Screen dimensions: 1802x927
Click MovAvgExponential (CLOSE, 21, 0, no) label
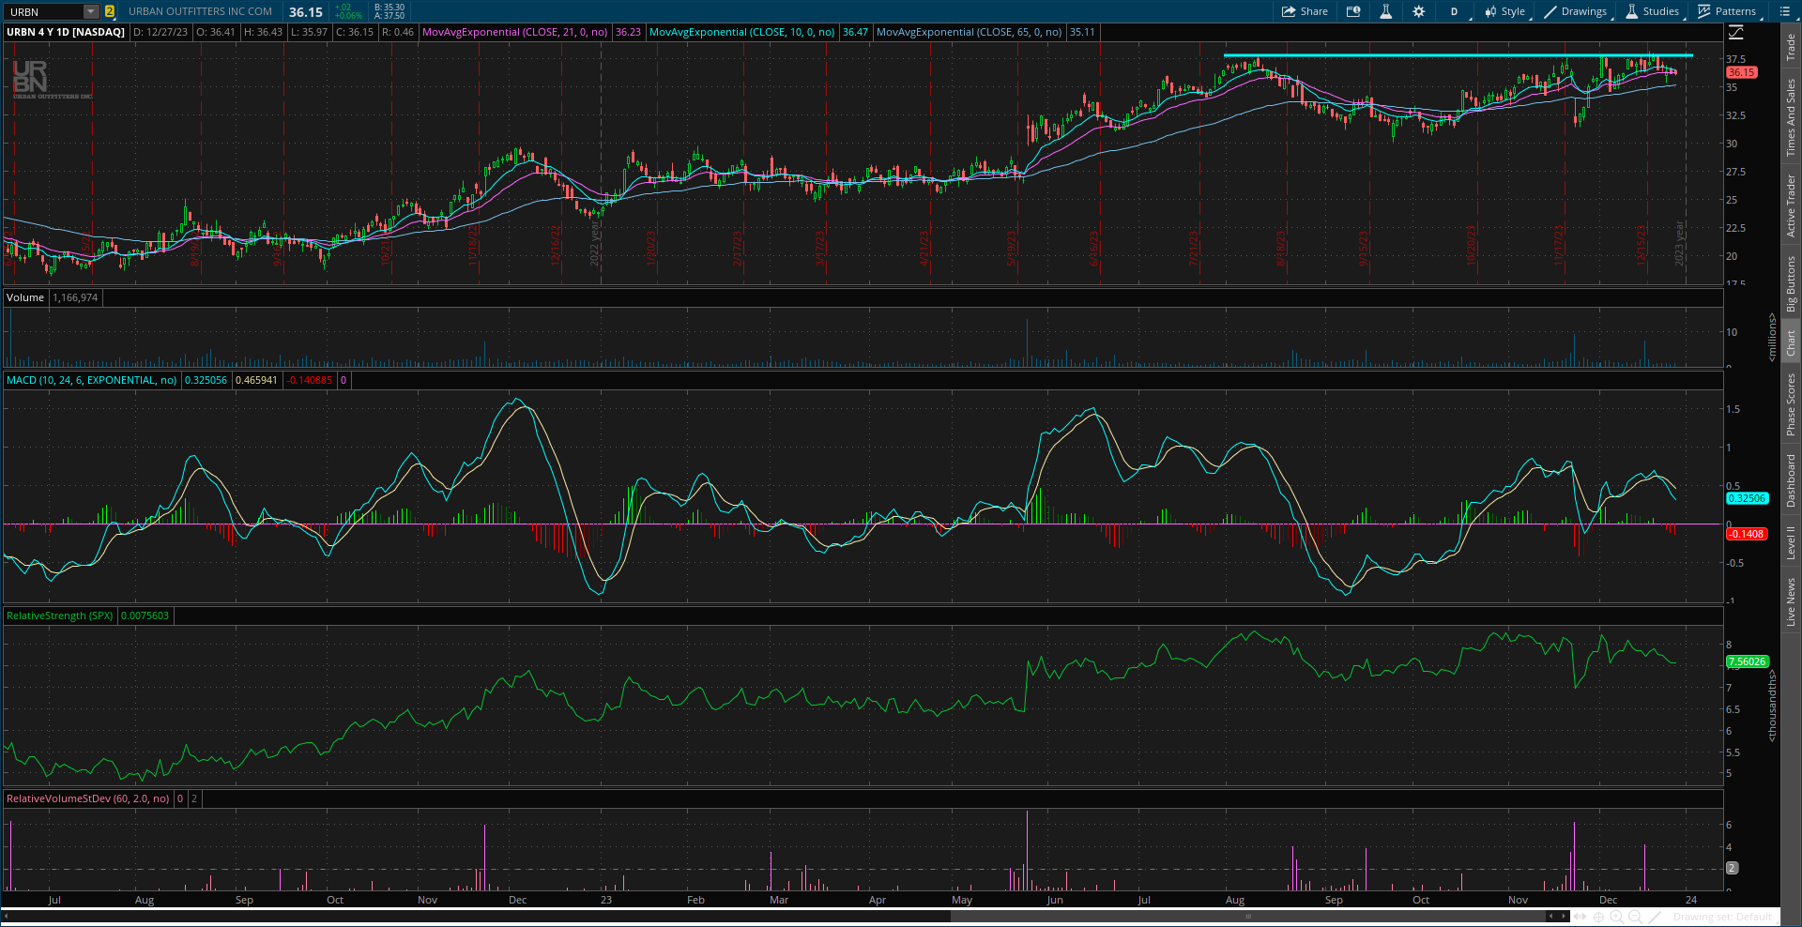tap(515, 32)
